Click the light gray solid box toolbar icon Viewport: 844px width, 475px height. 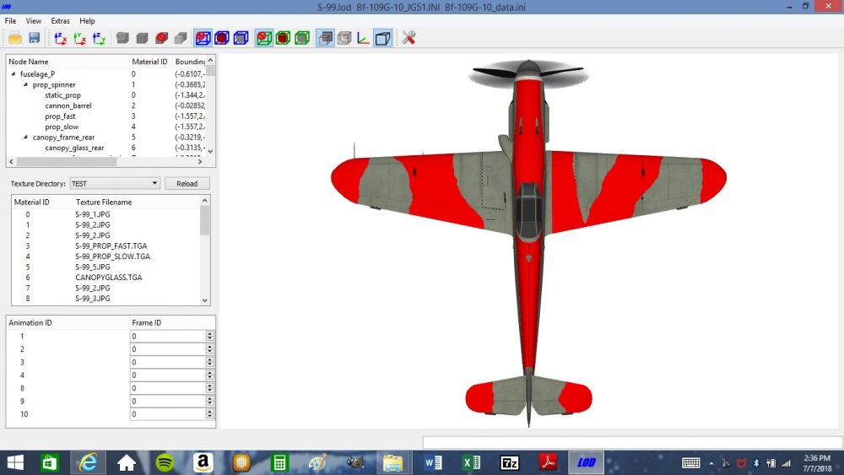[x=181, y=38]
